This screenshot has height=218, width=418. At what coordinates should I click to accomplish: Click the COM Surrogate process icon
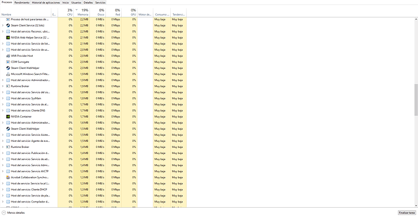click(8, 62)
